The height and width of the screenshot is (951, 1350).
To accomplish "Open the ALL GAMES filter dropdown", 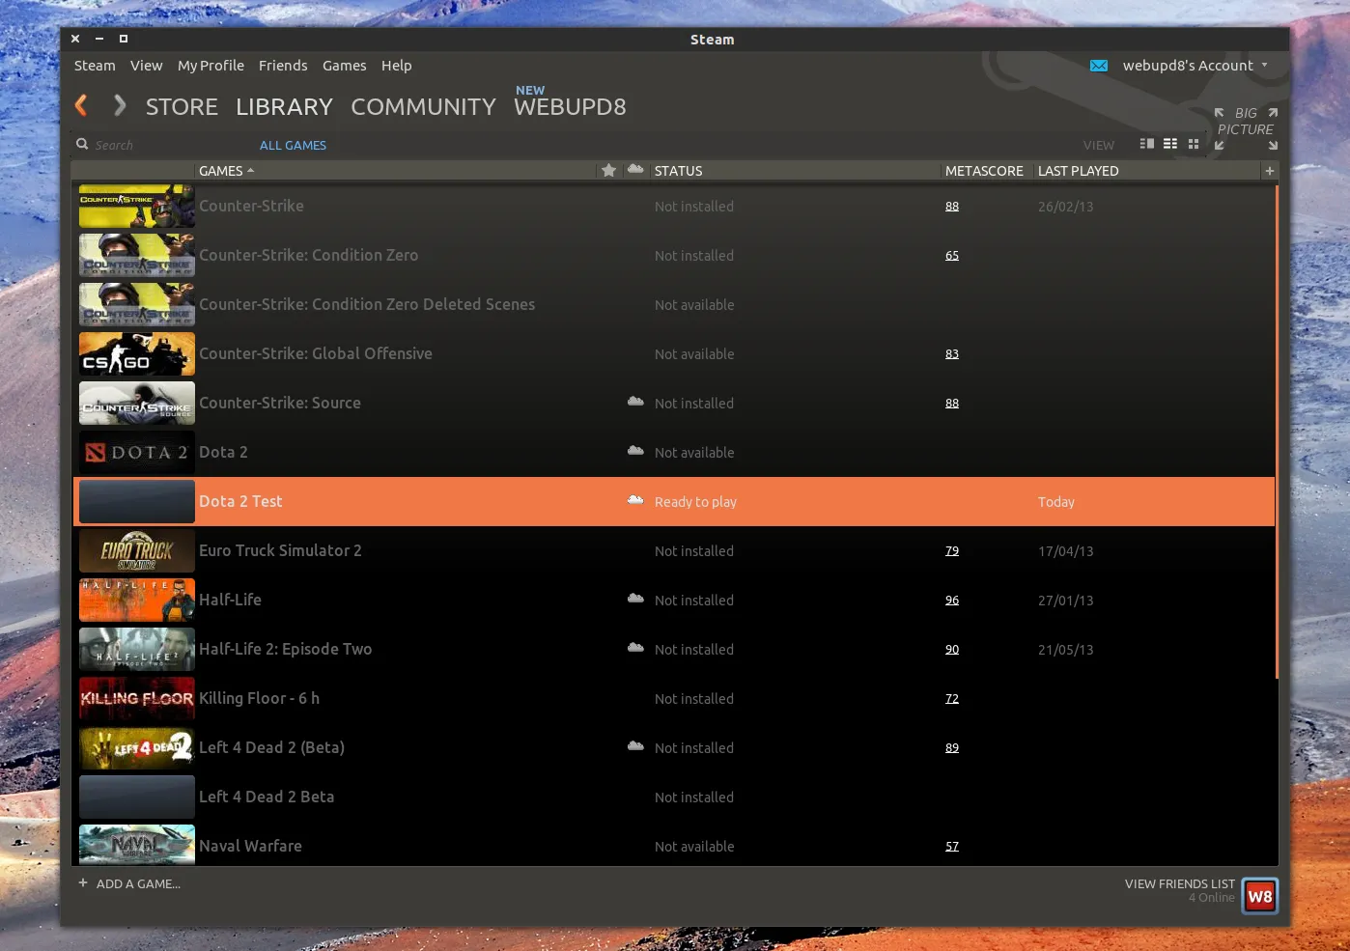I will (x=293, y=145).
